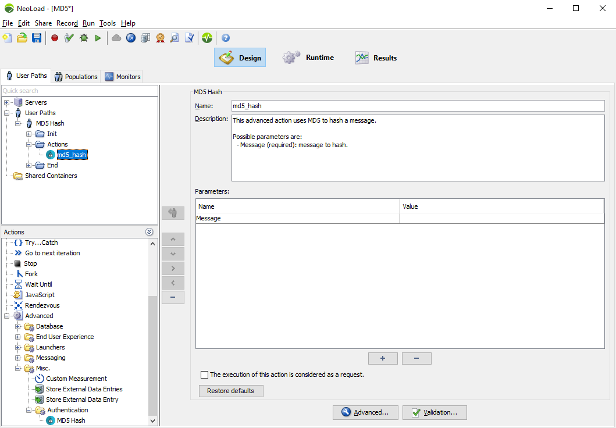Click the red Record toolbar icon
This screenshot has height=428, width=616.
tap(55, 38)
